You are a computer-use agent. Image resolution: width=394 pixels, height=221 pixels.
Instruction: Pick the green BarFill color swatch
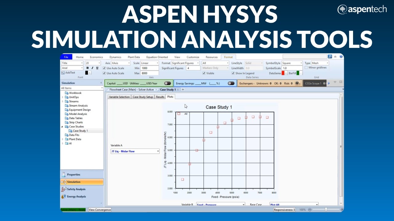click(x=298, y=73)
